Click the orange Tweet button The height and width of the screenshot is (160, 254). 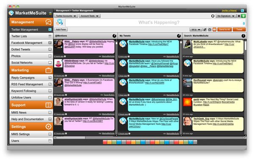pos(239,30)
